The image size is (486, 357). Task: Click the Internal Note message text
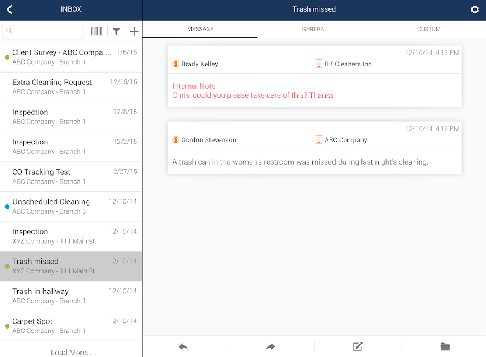click(x=253, y=90)
